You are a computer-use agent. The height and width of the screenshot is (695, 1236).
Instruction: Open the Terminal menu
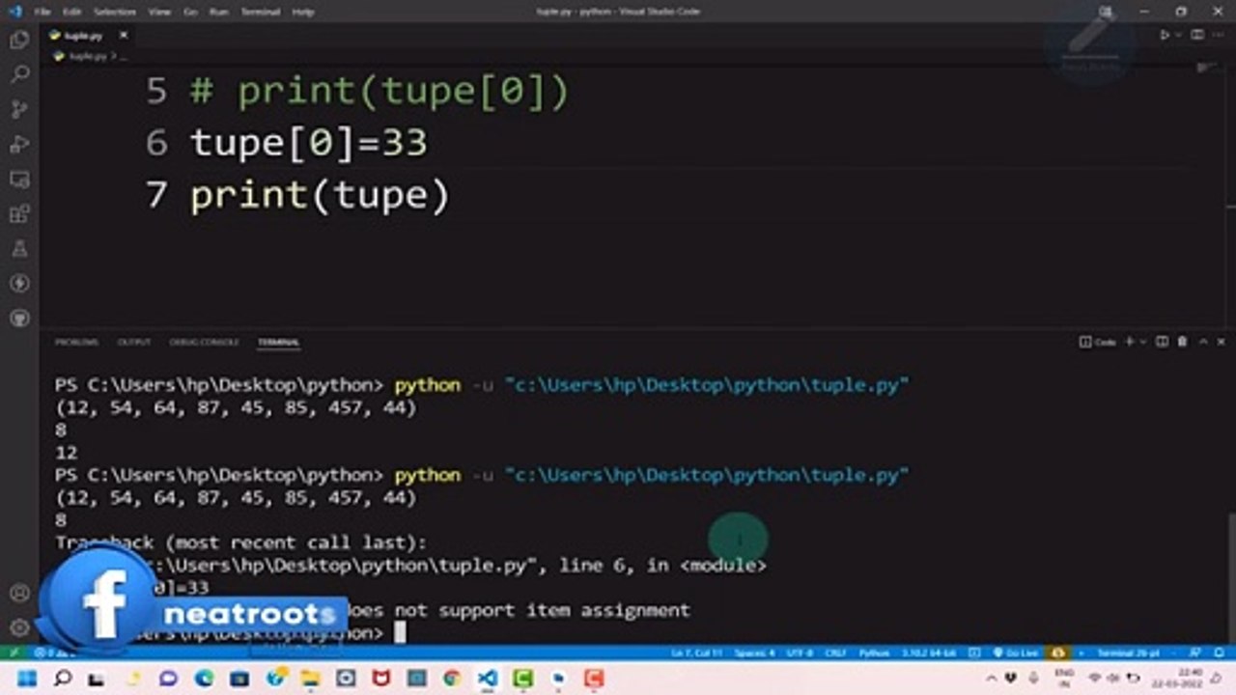pos(259,12)
